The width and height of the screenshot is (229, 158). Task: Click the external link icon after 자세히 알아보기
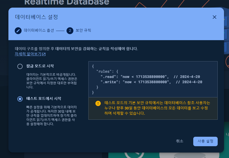click(x=44, y=54)
